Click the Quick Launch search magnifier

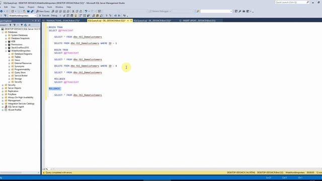point(307,2)
